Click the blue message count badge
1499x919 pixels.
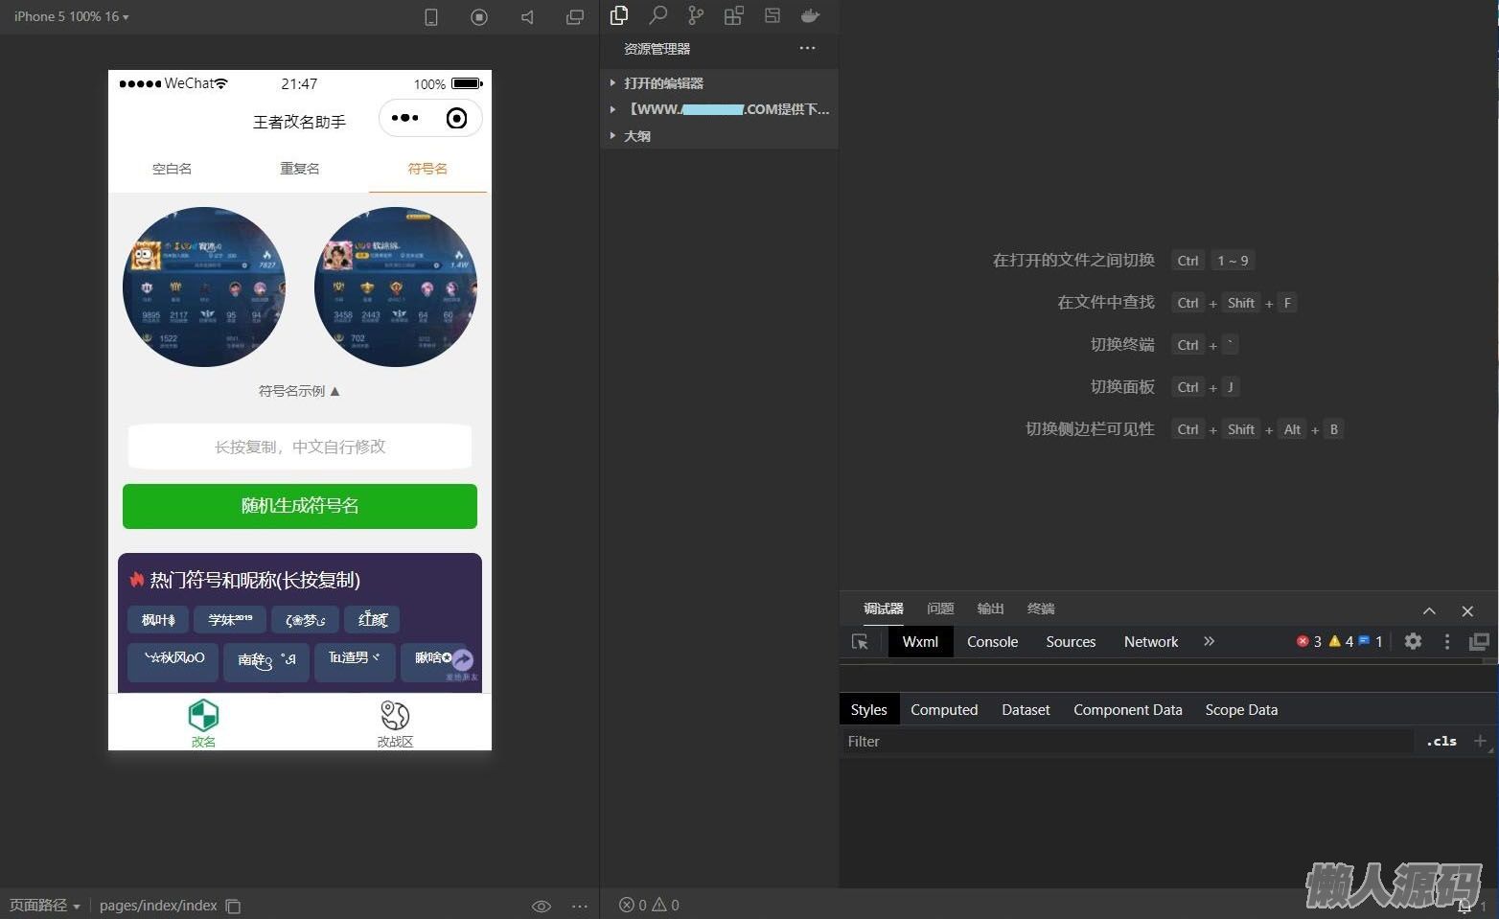pos(1372,641)
